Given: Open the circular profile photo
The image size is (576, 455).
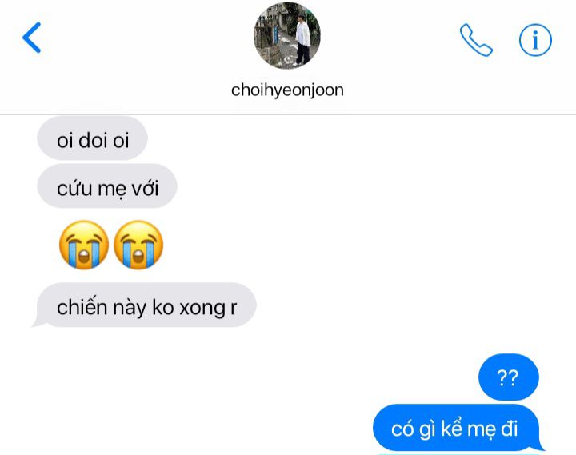Looking at the screenshot, I should (x=287, y=35).
